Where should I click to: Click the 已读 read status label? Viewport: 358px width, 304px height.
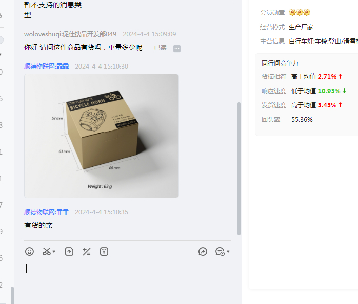[x=160, y=48]
